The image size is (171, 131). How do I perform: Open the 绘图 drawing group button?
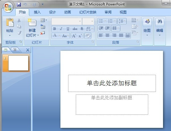pos(147,27)
